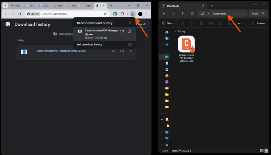Close the Recent download history popup
271x155 pixels.
(x=130, y=22)
